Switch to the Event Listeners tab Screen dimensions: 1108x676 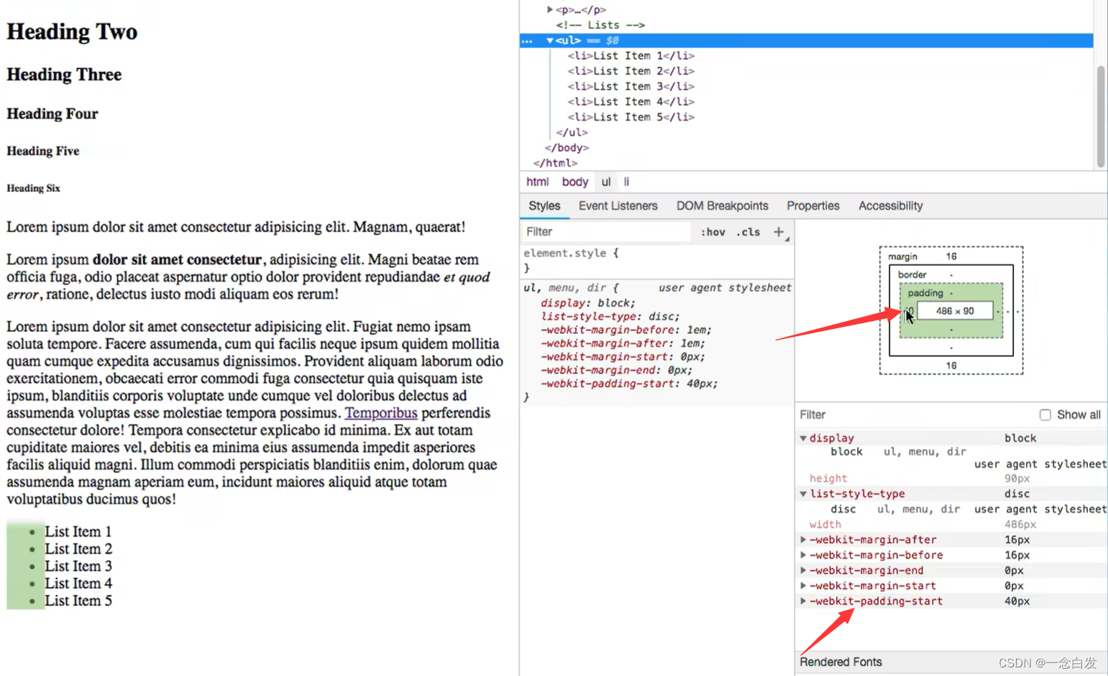617,206
